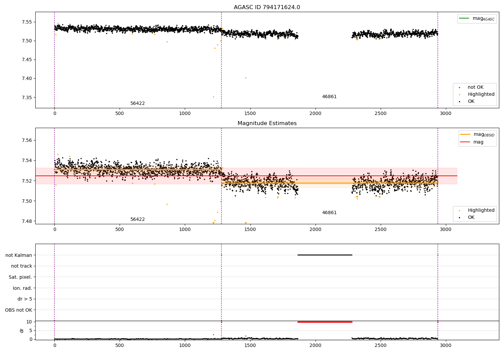Click the 7.55 y-axis tick label

click(27, 22)
